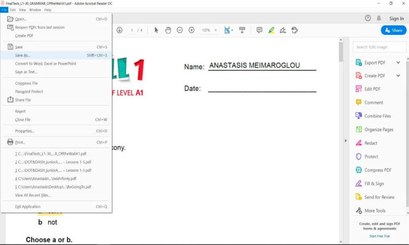Click the Start Free Trial link
This screenshot has width=409, height=245.
(379, 236)
